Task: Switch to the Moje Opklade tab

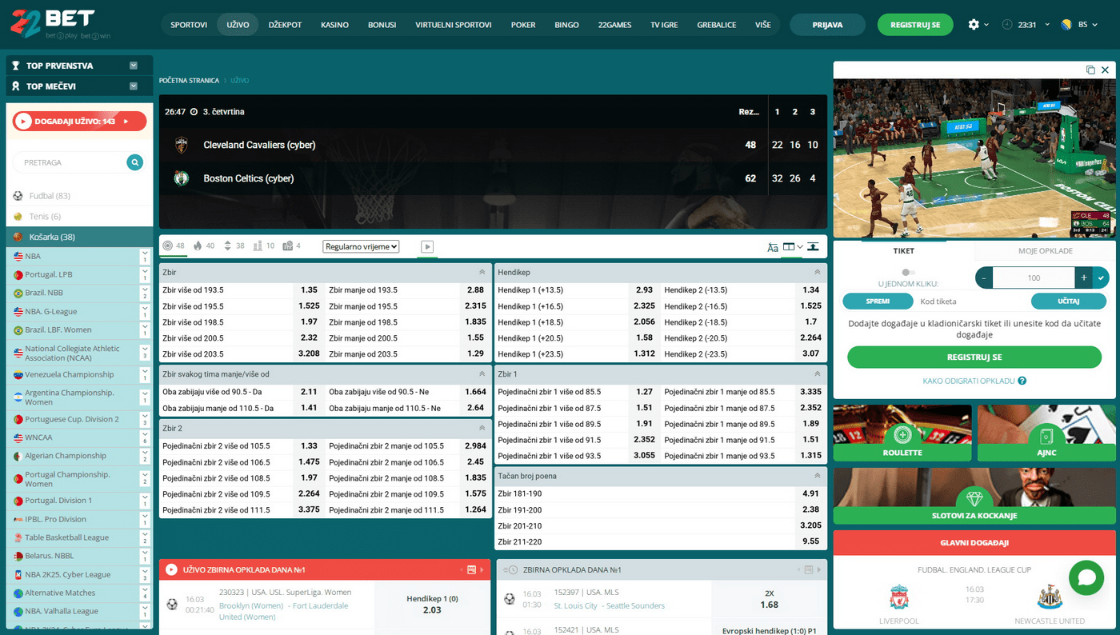Action: pos(1045,251)
